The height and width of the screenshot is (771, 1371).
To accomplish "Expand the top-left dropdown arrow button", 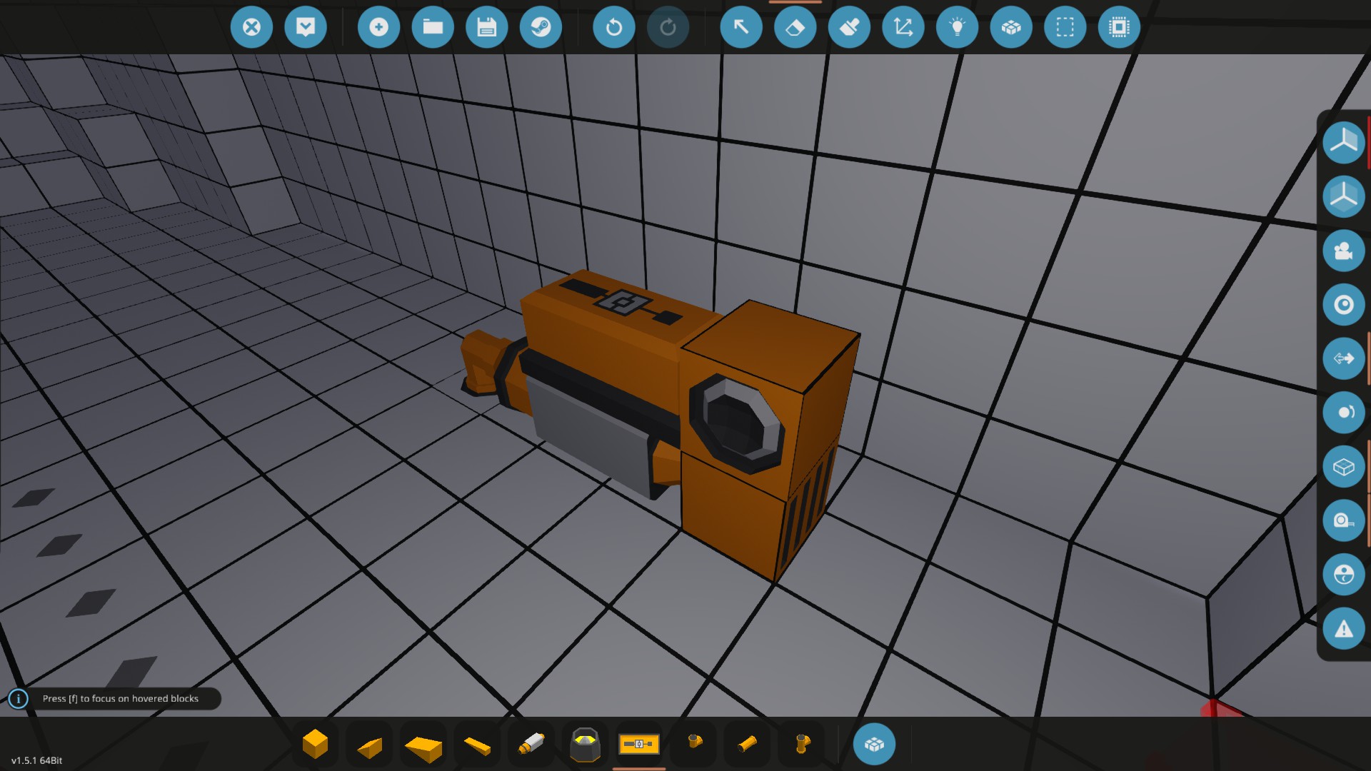I will pos(306,27).
